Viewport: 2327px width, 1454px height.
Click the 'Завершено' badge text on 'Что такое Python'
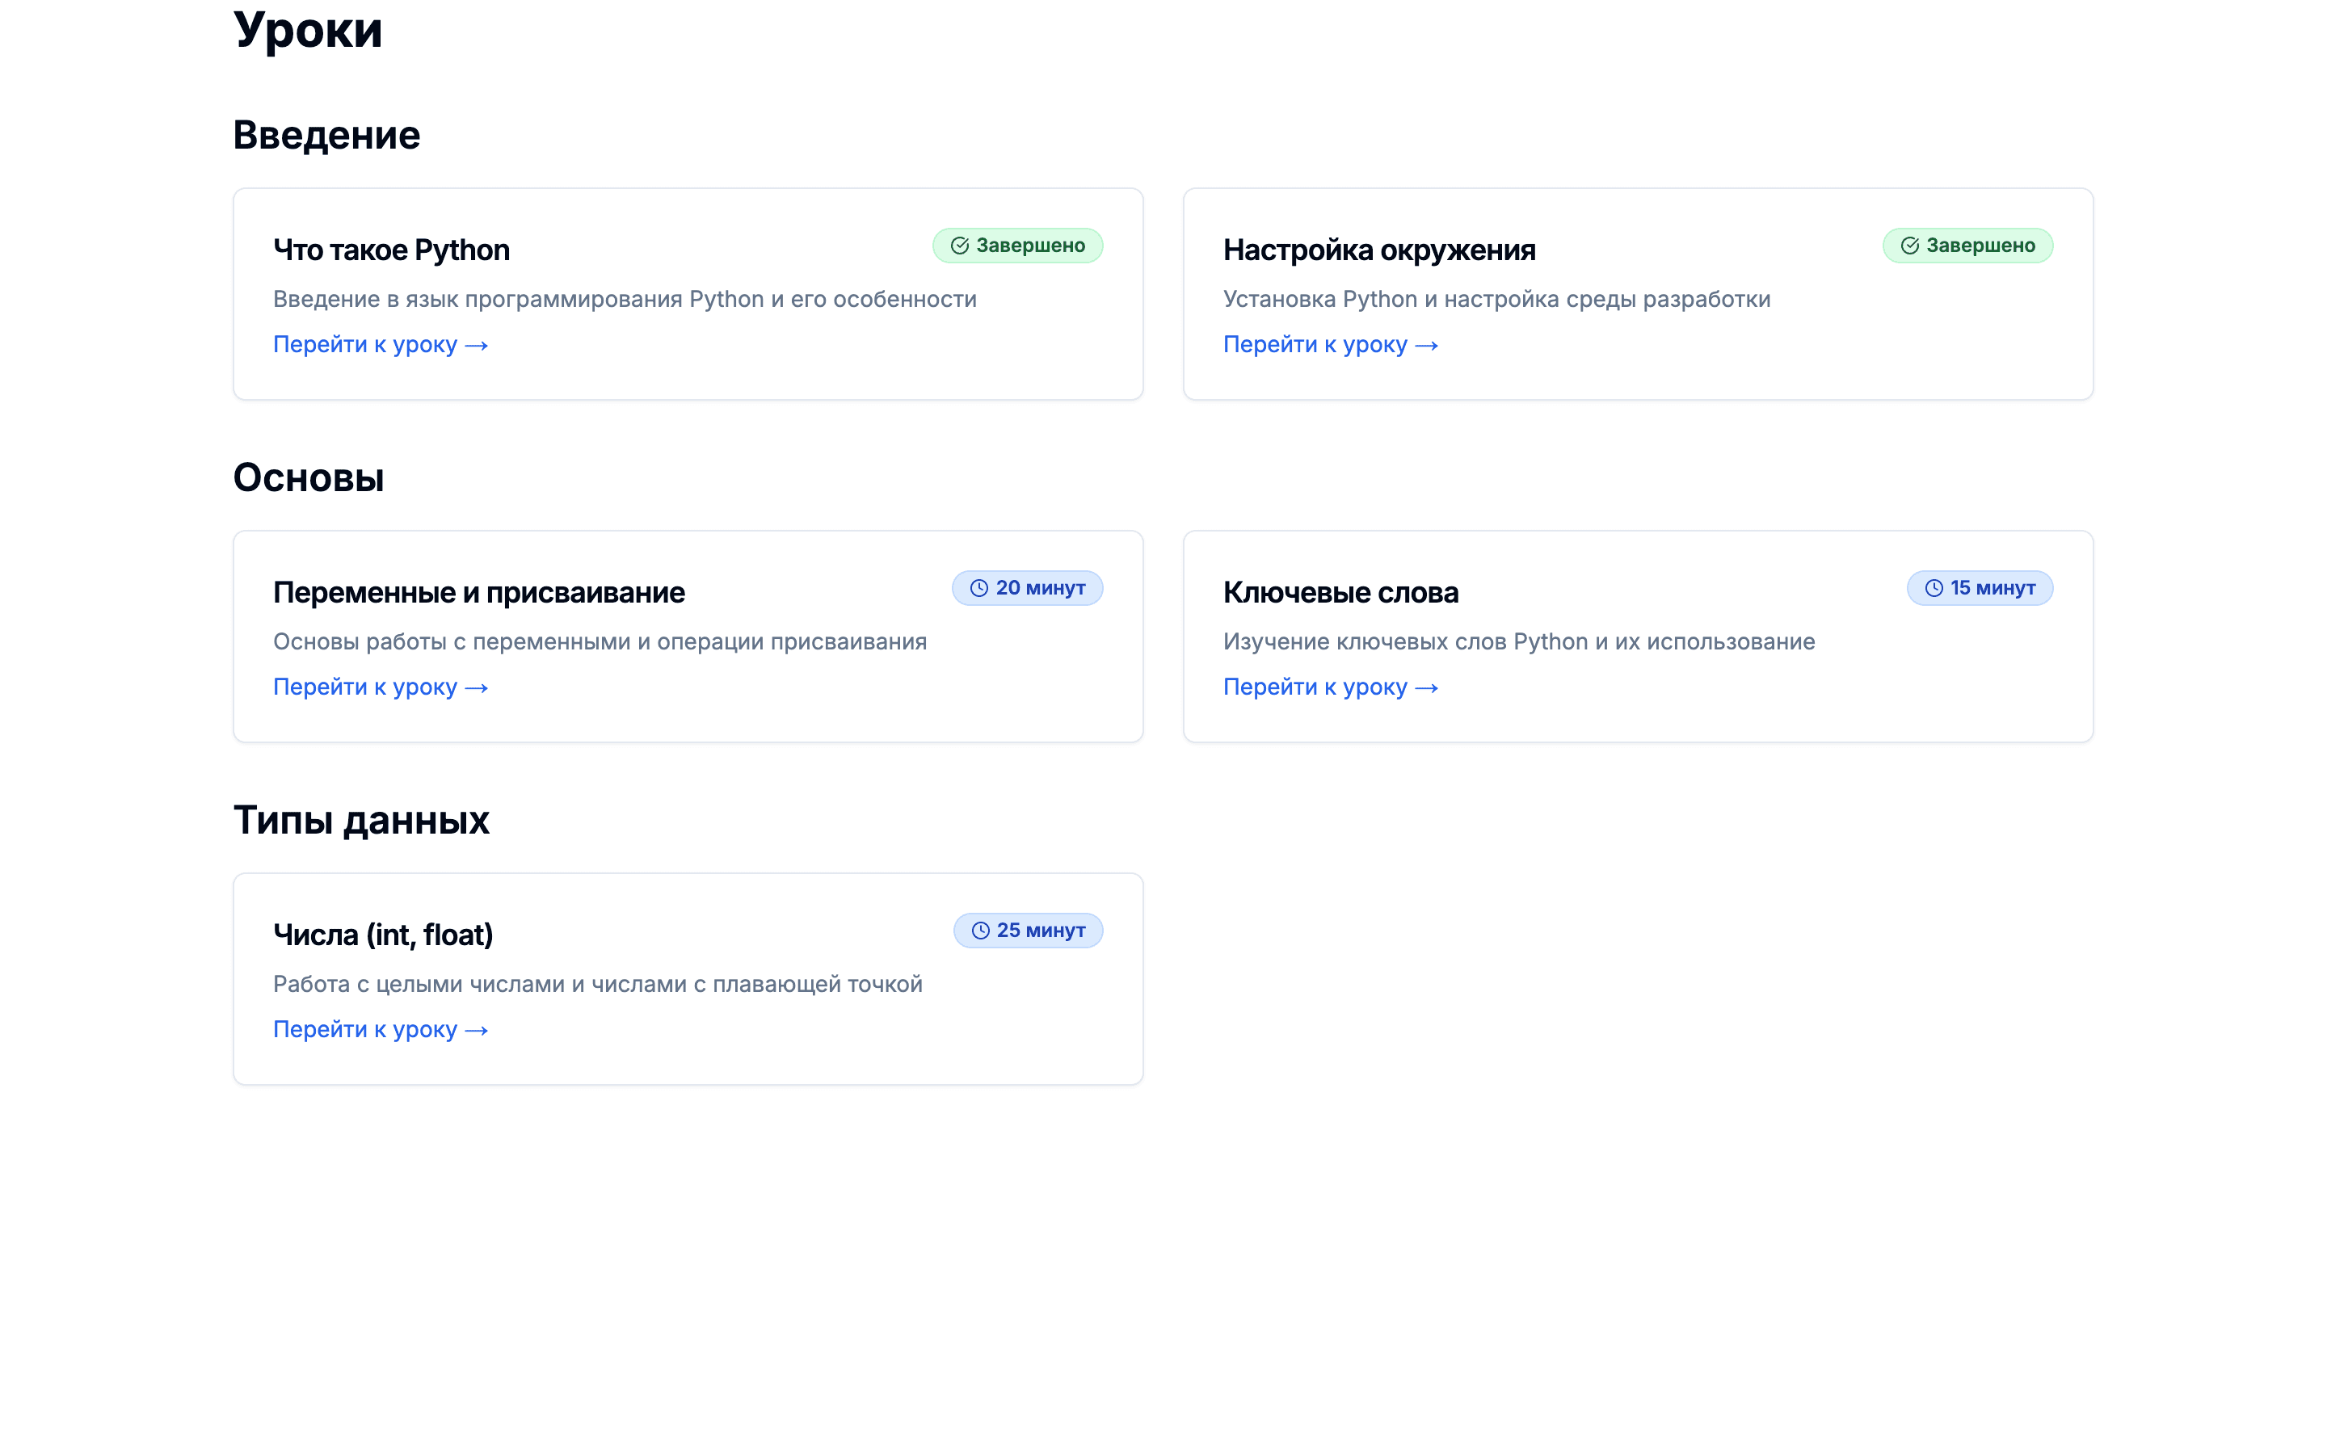point(1031,246)
